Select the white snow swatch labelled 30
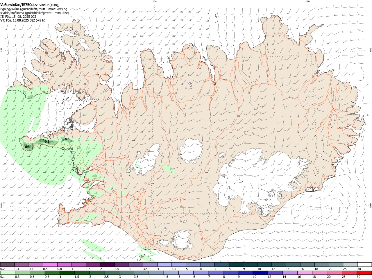Viewport: 372px width, 279px height. pyautogui.click(x=364, y=264)
